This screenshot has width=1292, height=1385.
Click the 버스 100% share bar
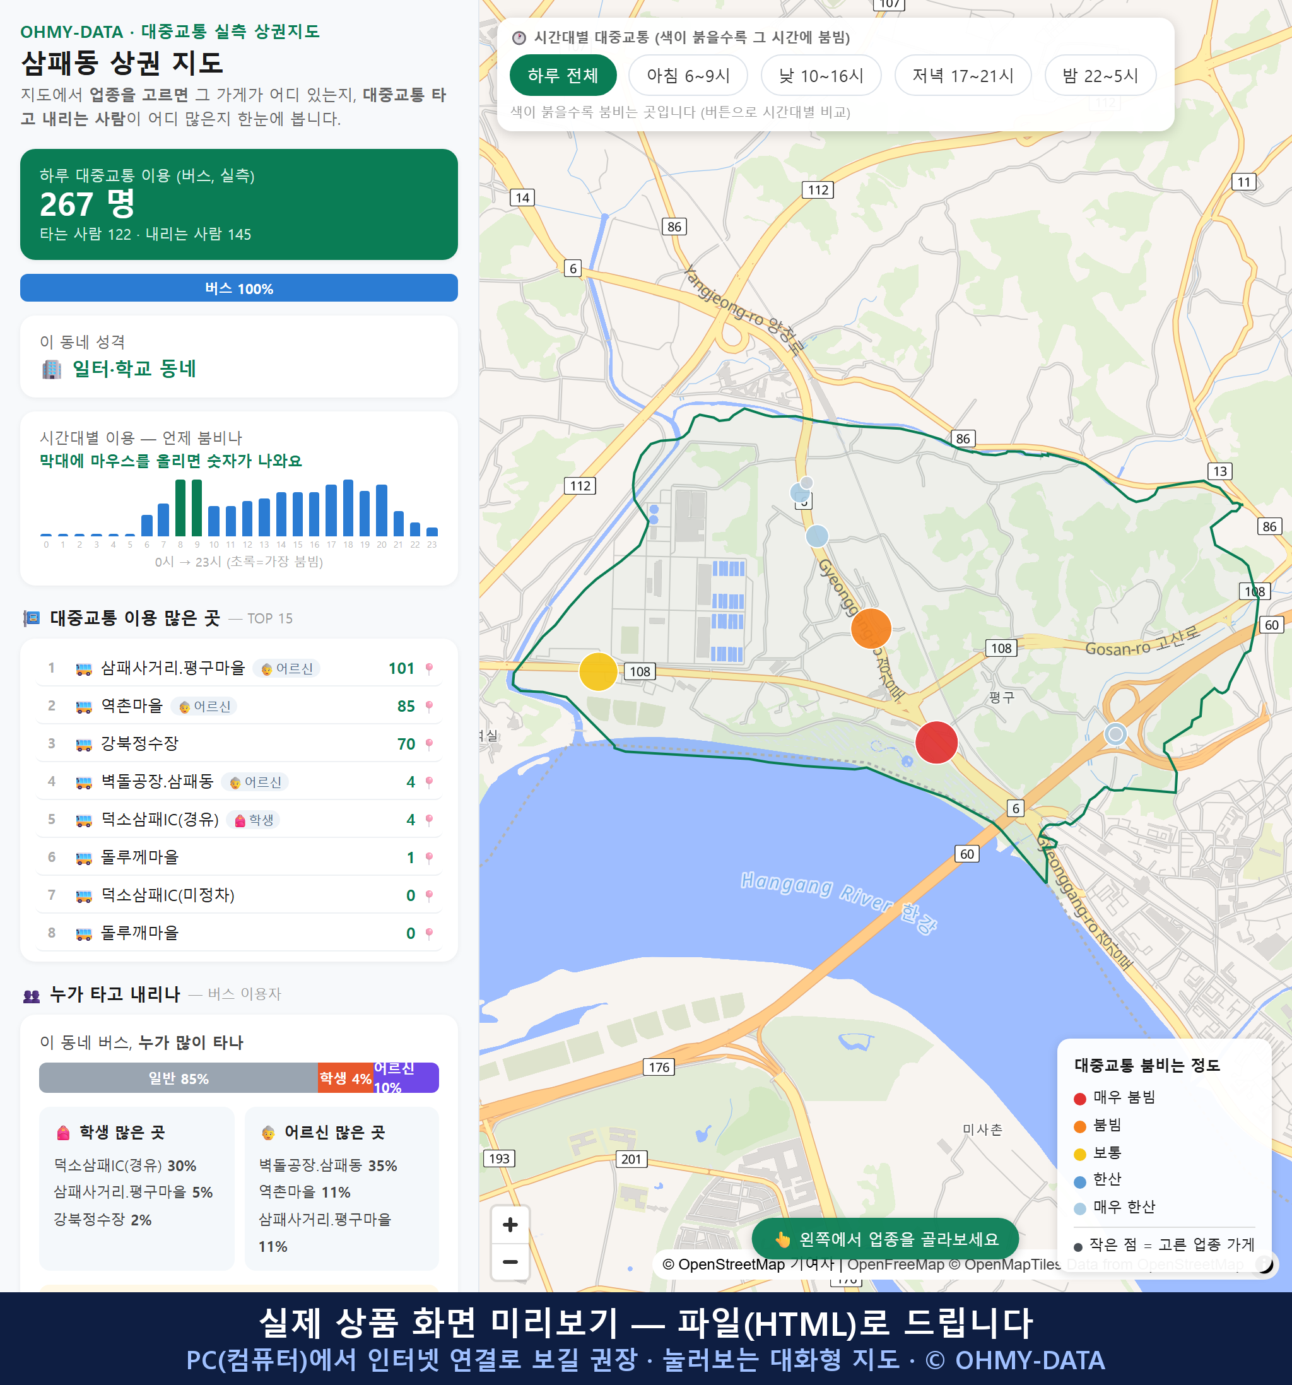(x=239, y=288)
